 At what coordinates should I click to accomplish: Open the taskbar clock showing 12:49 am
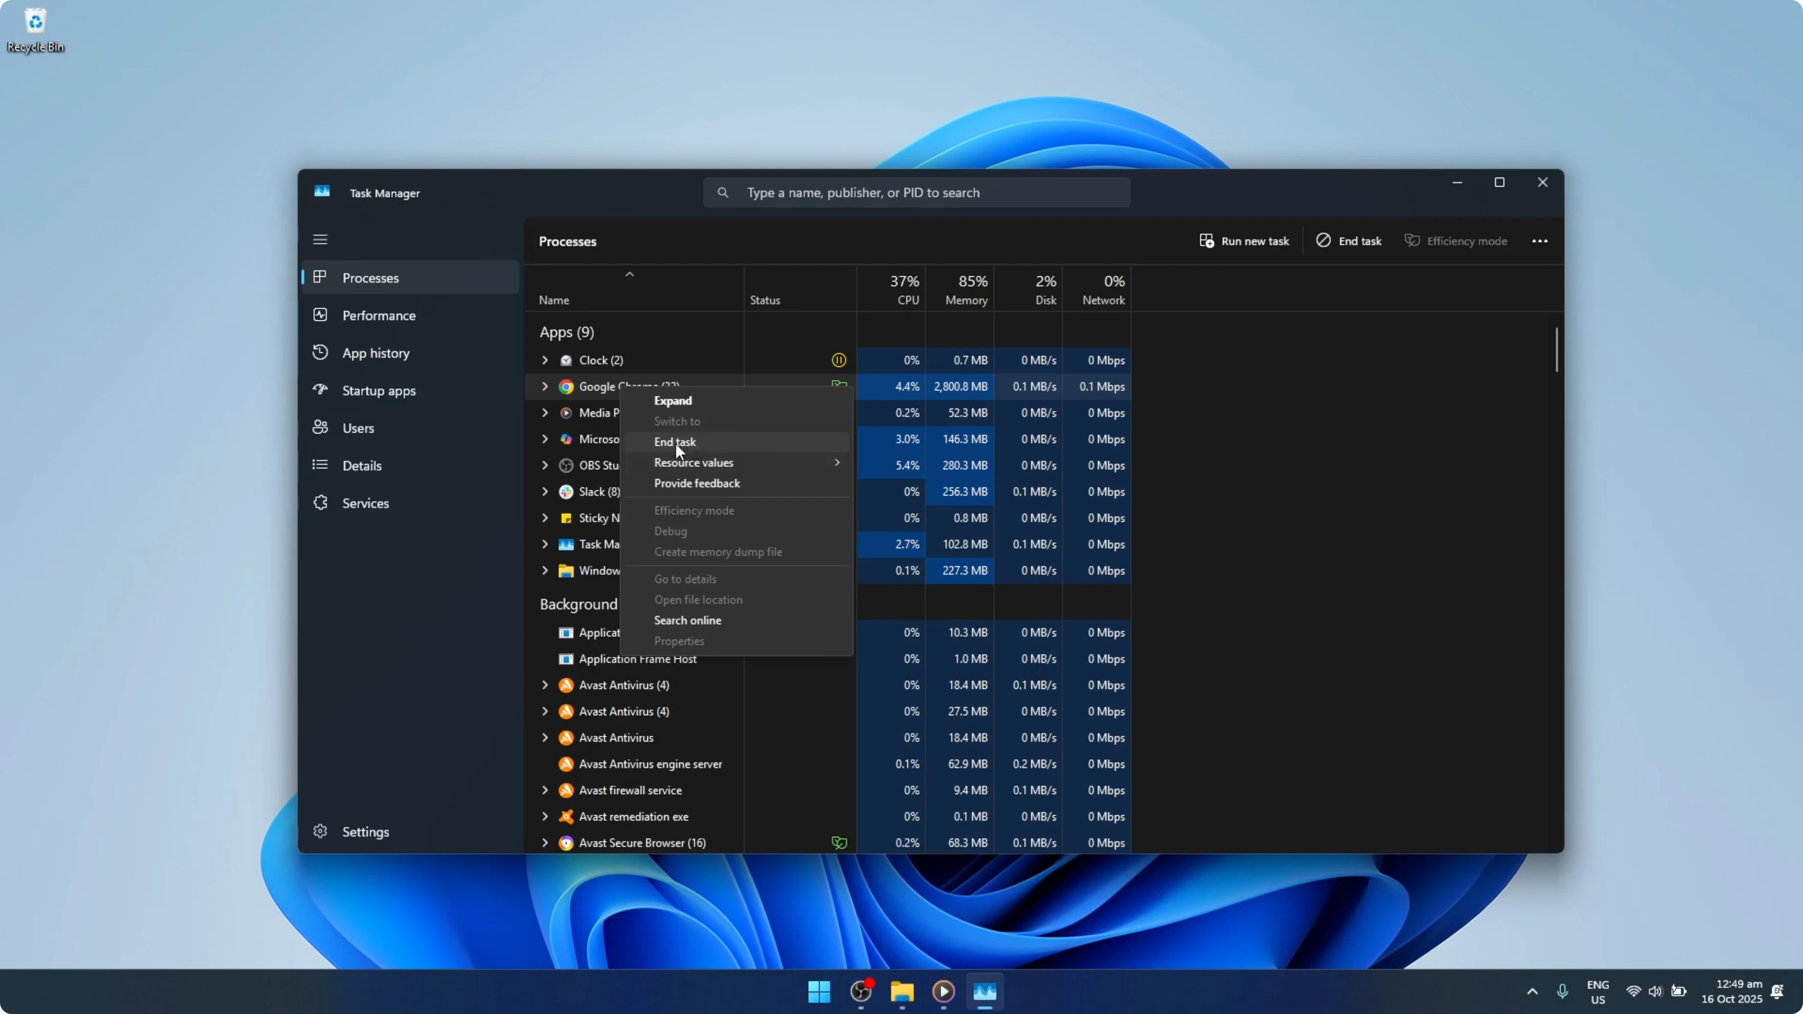[1731, 991]
